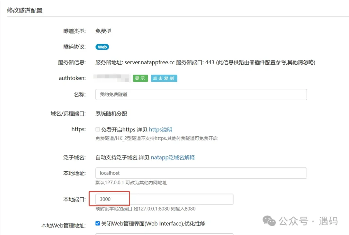Screen dimensions: 349x235
Task: Click the 默认127.0.0.1 hint text
Action: (131, 183)
